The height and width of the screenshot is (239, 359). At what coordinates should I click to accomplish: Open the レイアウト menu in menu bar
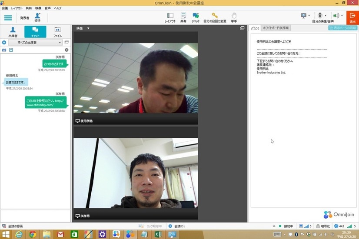(x=17, y=8)
